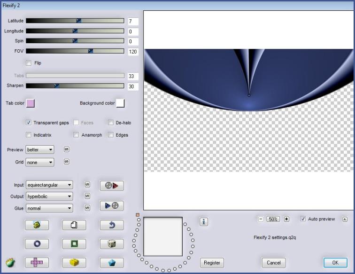355x274 pixels.
Task: Tick the De-halo checkbox
Action: coord(111,123)
